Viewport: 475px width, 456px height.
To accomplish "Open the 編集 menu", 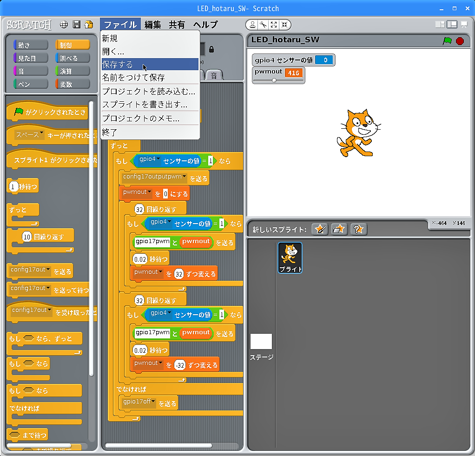I will click(x=152, y=25).
